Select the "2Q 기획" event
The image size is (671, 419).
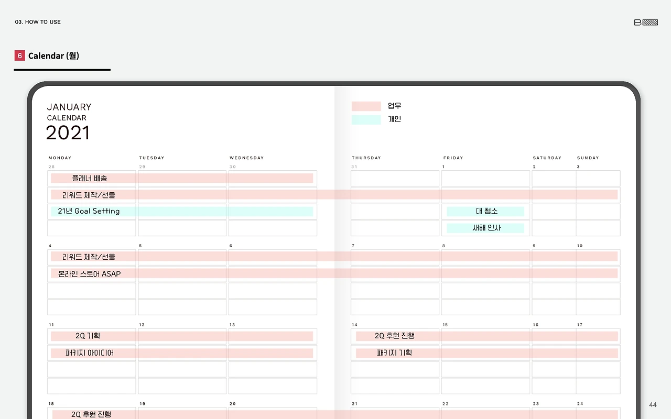pos(182,336)
